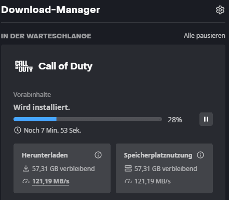Viewport: 229px width, 200px height.
Task: Click the clock icon for remaining time
Action: [18, 130]
